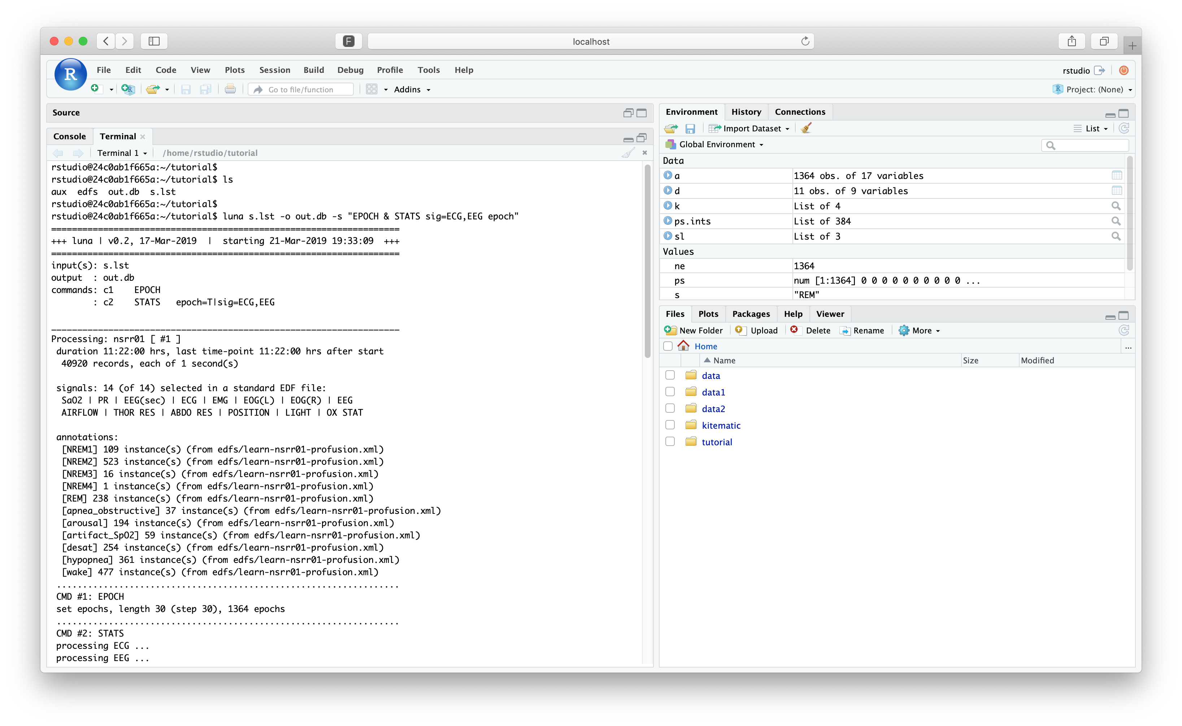1182x726 pixels.
Task: Click the print document icon
Action: pyautogui.click(x=230, y=89)
